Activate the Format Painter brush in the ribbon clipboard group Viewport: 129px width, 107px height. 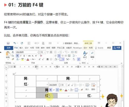point(13,59)
